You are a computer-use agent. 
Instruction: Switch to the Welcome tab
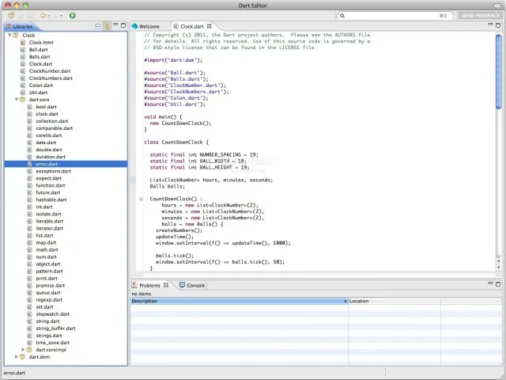[145, 26]
